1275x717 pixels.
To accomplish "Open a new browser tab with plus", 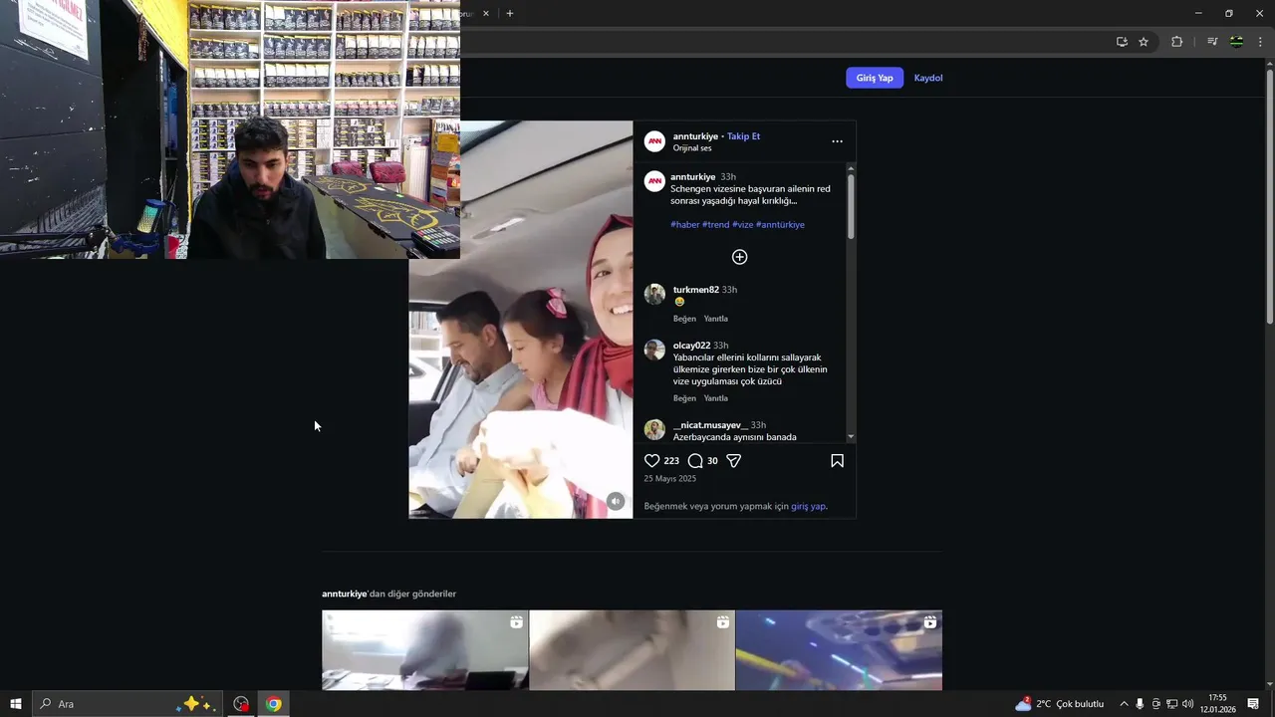I will coord(510,14).
